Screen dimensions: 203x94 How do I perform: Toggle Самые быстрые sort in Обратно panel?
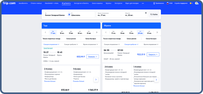(151, 39)
